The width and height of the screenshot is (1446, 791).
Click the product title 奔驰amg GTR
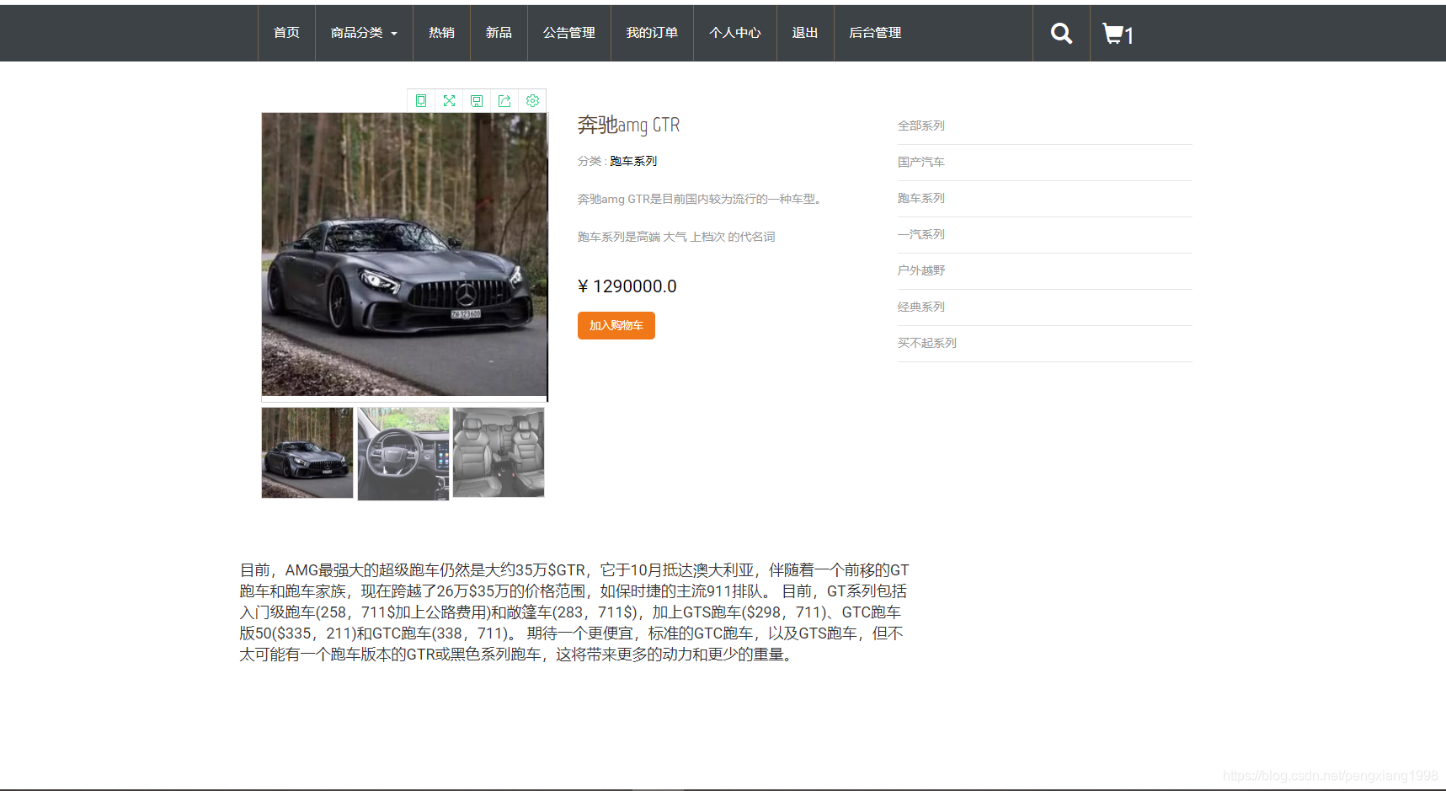click(x=628, y=125)
